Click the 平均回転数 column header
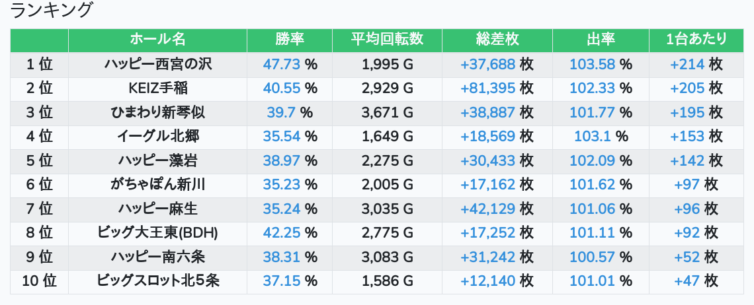Image resolution: width=754 pixels, height=305 pixels. pos(387,40)
